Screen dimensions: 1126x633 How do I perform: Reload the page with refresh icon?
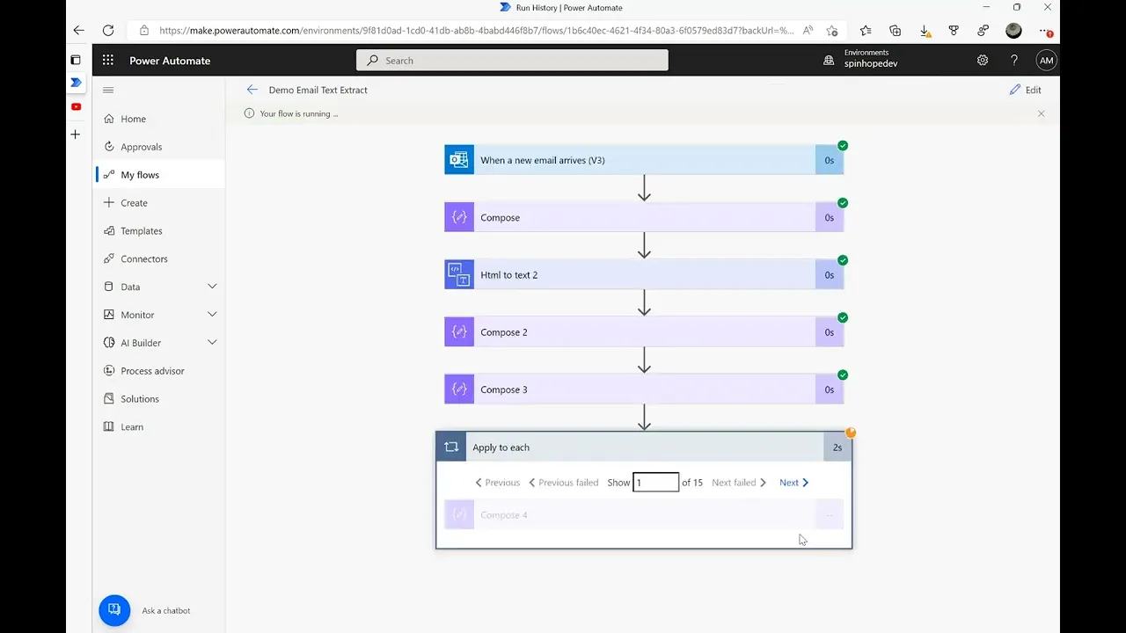(x=108, y=30)
